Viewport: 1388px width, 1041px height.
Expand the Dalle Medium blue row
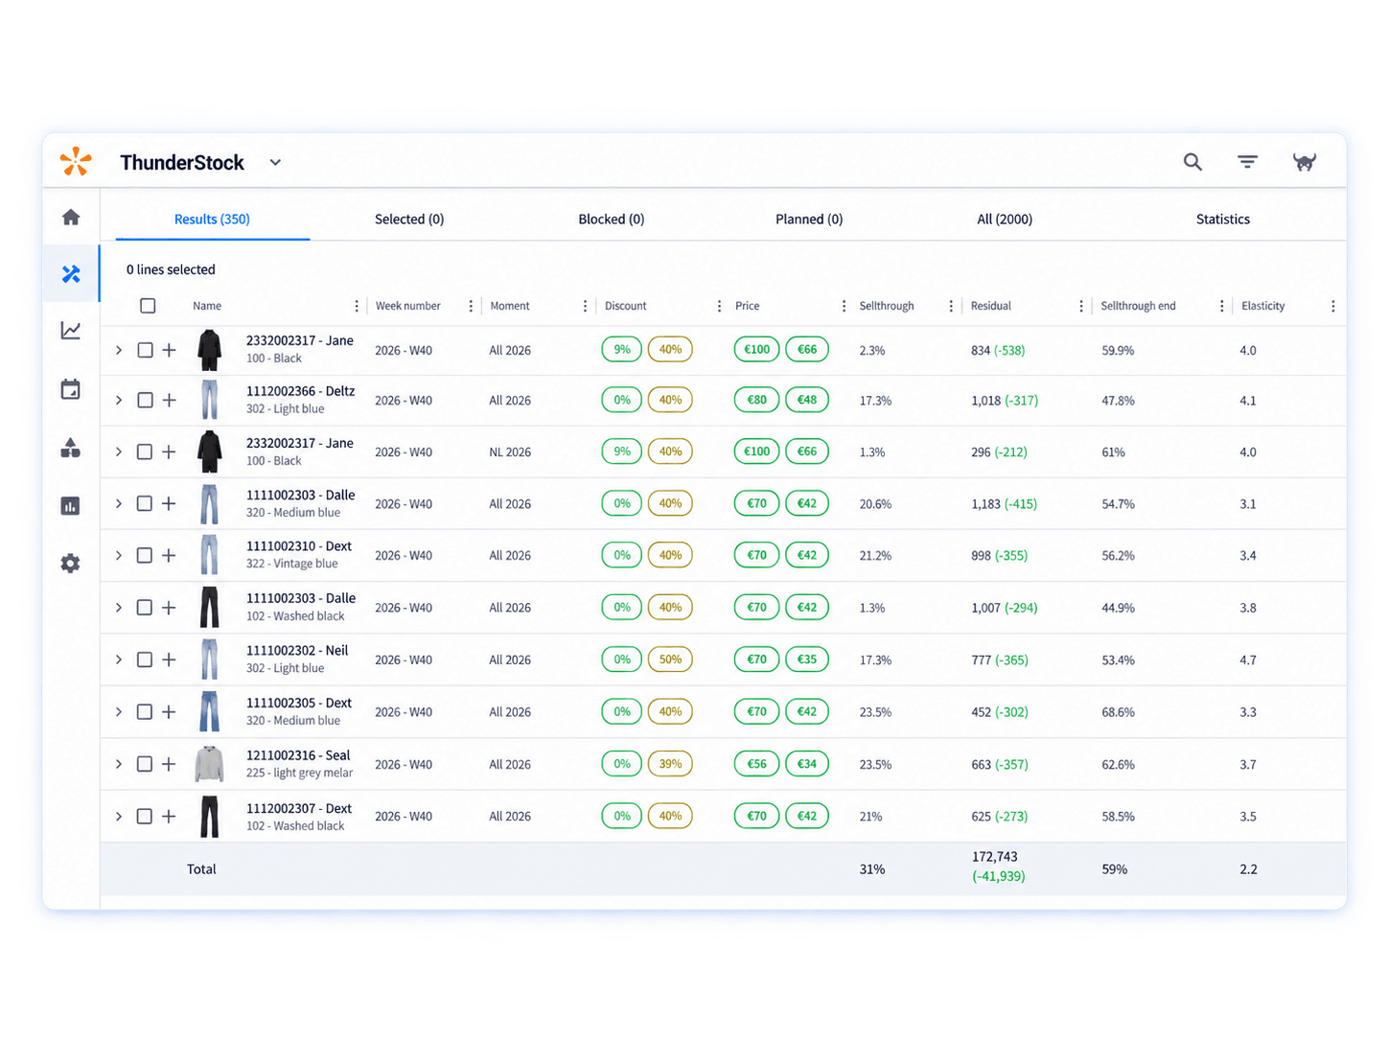(119, 503)
